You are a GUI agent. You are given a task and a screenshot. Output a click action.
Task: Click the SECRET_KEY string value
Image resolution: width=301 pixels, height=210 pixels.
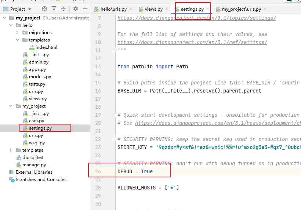pyautogui.click(x=228, y=147)
